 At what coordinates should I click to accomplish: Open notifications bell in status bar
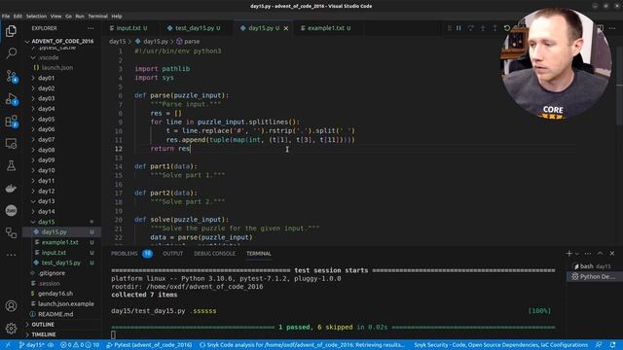point(612,345)
